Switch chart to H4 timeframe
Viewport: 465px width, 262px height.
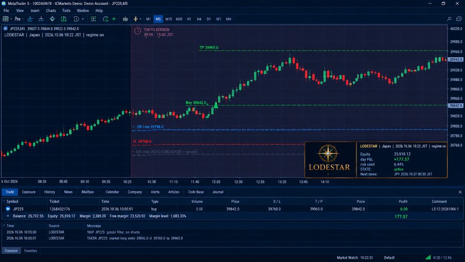[199, 19]
